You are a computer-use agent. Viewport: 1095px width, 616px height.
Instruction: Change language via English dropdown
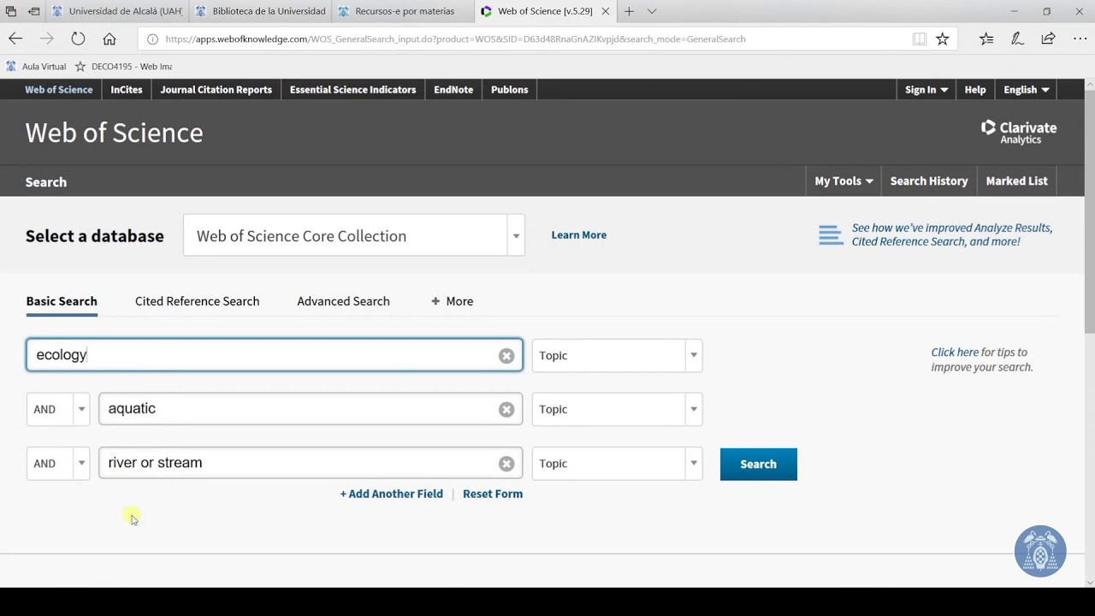pos(1027,90)
